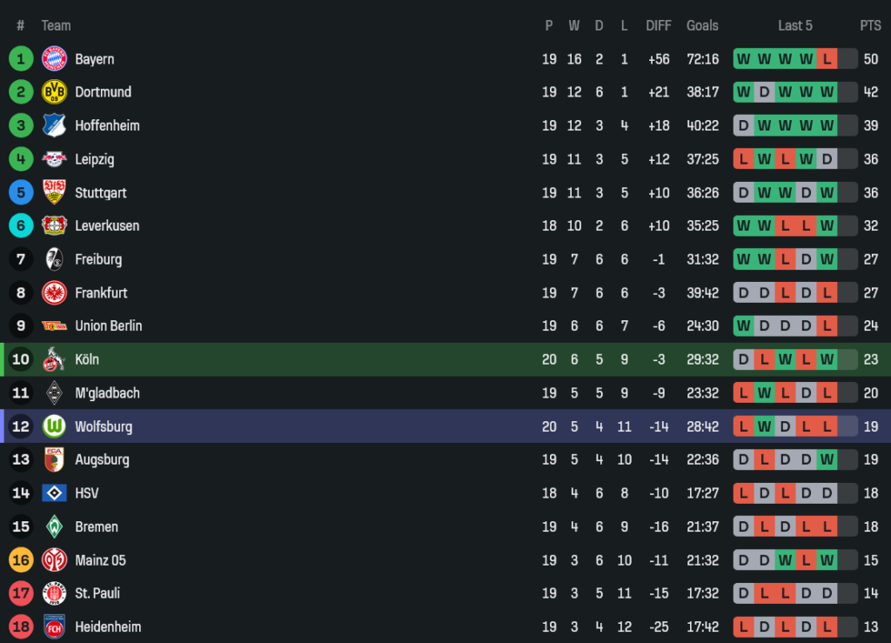Select the Hoffenheim team crest

click(54, 125)
